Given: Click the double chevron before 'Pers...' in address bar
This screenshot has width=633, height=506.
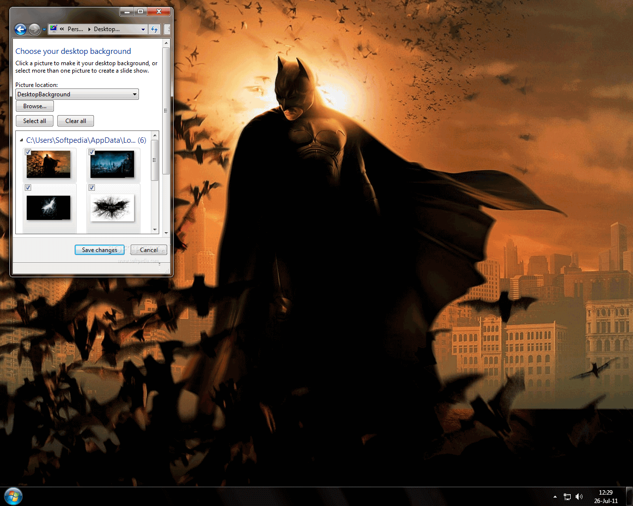Looking at the screenshot, I should pyautogui.click(x=62, y=29).
